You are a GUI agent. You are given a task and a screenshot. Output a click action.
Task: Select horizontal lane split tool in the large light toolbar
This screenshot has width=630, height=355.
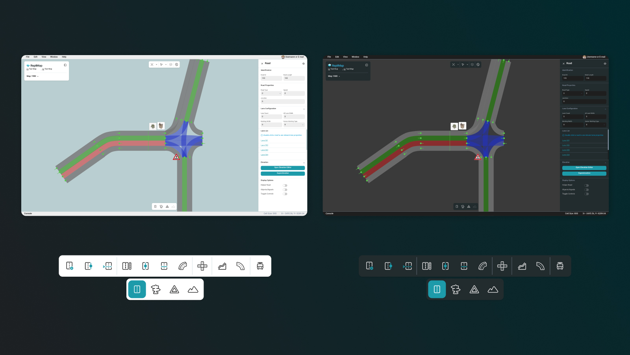tap(164, 266)
